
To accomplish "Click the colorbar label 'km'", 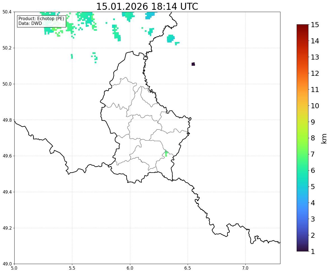I will 324,139.
